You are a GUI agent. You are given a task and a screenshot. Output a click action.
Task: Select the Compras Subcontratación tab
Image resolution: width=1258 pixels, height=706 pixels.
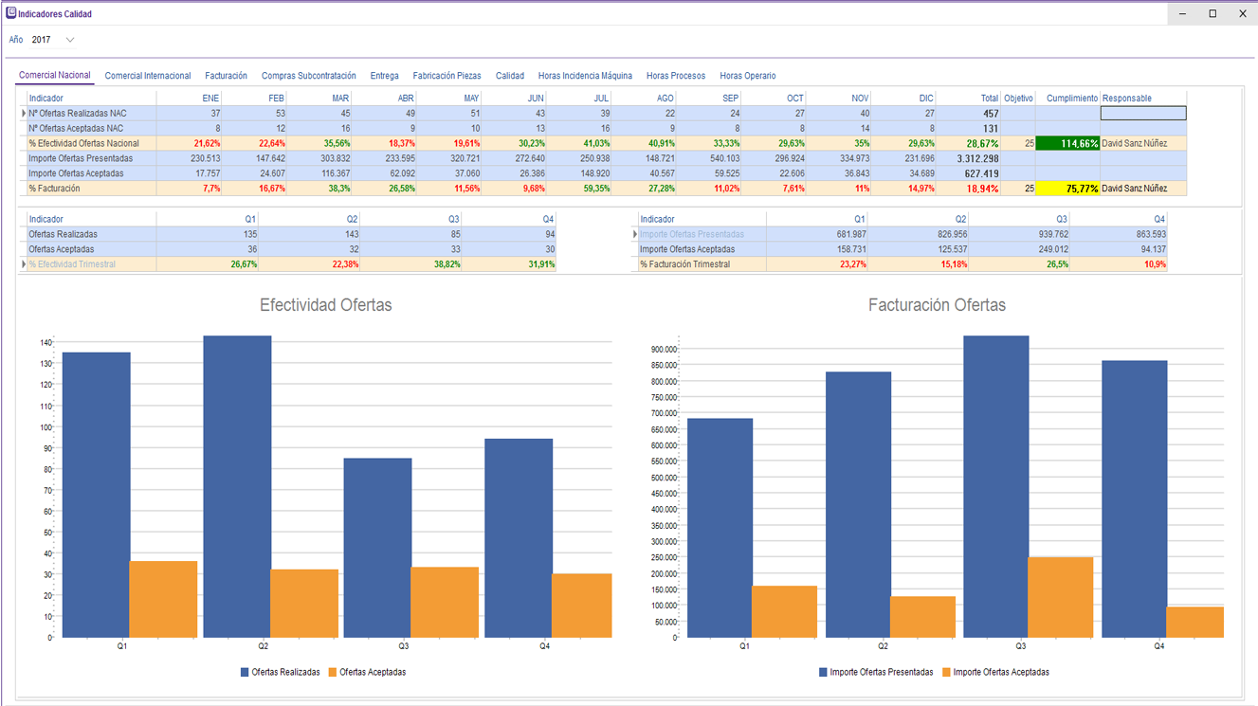point(308,76)
